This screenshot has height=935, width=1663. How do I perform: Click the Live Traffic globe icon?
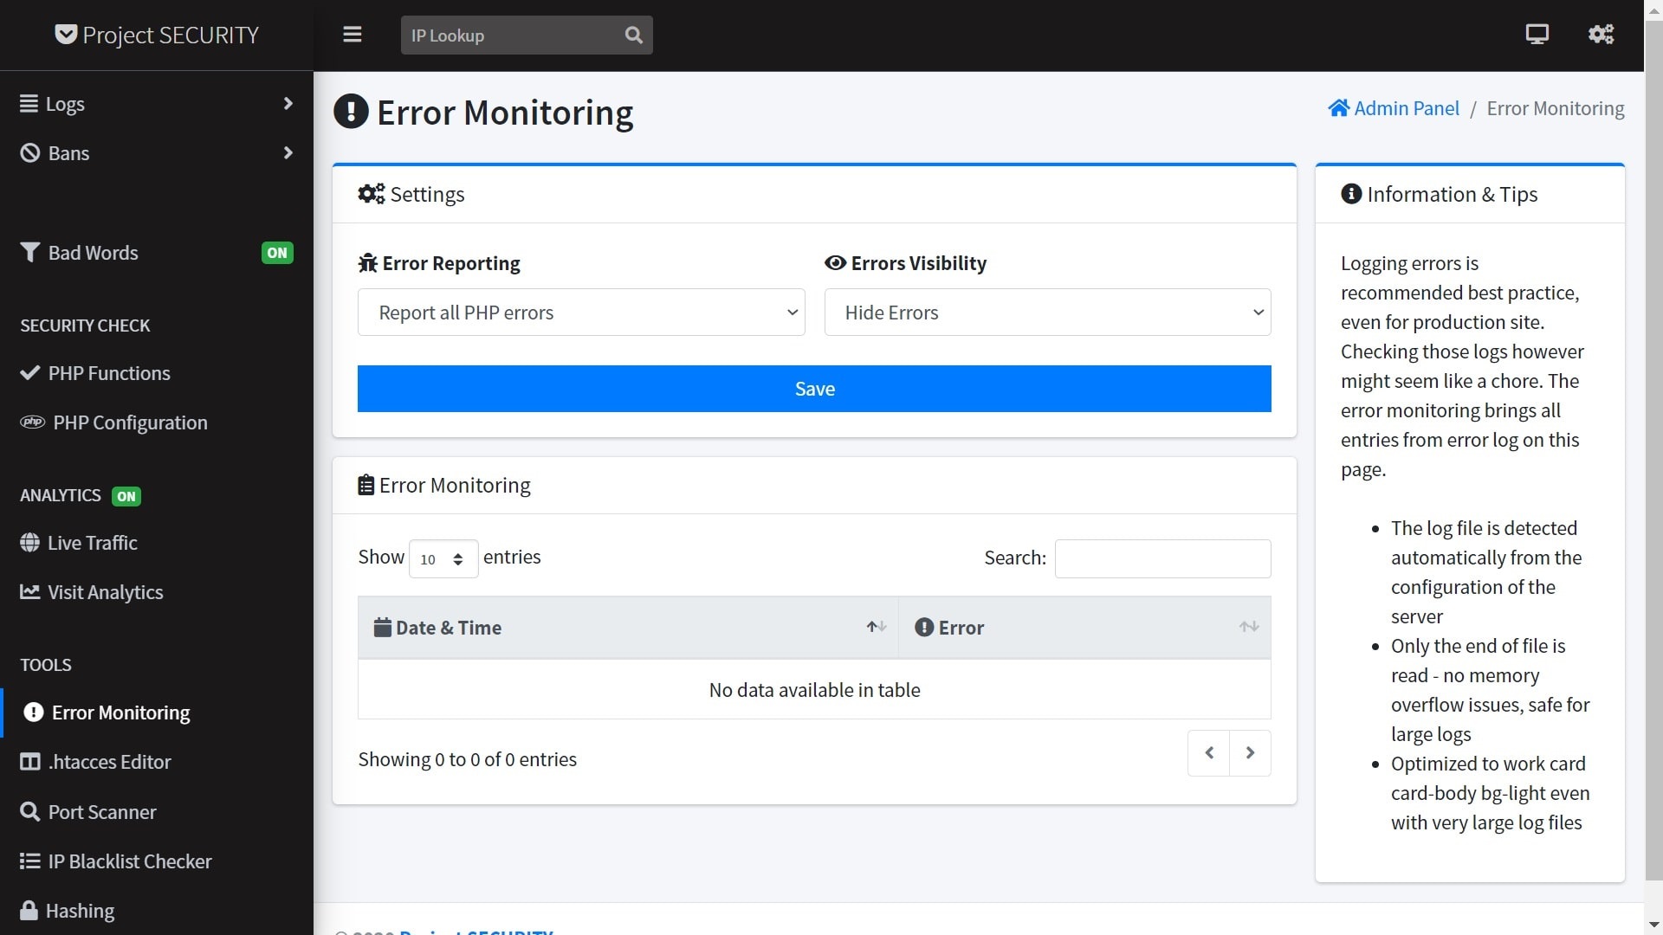29,543
